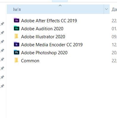Click the topmost pin icon in sidebar
117x118 pixels.
(2, 24)
